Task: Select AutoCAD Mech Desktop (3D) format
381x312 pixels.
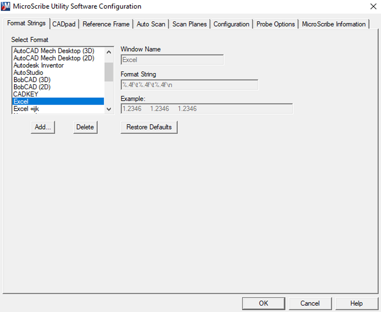Action: 58,51
